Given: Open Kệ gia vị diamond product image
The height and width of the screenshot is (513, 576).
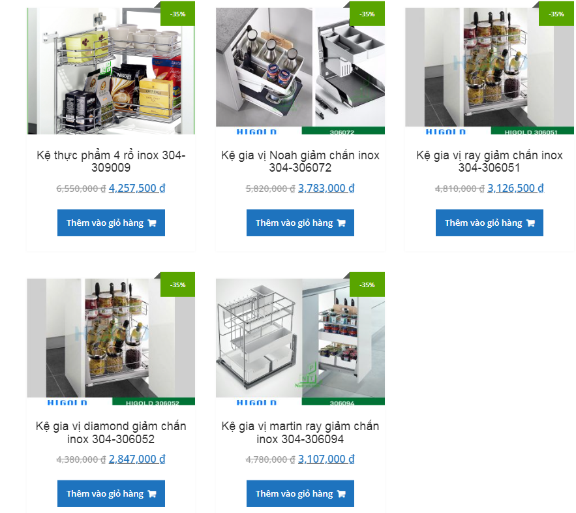Looking at the screenshot, I should (111, 342).
